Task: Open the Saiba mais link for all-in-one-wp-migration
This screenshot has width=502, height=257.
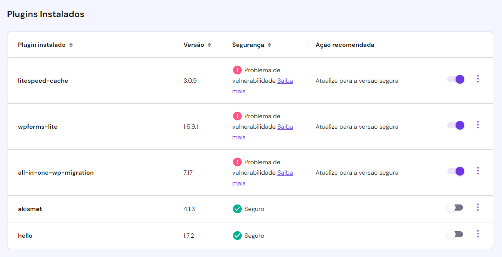Action: 285,173
